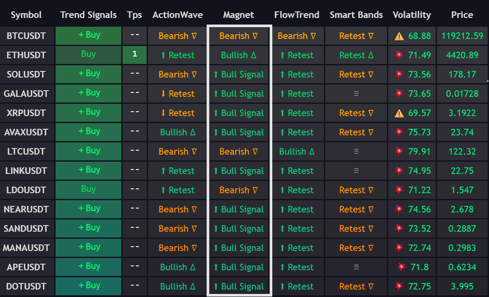Click LINKUSDT Smart Bands neutral bars icon
489x297 pixels.
coord(356,171)
